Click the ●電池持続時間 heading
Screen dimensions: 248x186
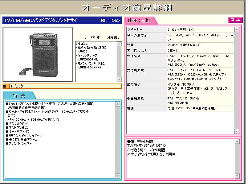tap(140, 141)
